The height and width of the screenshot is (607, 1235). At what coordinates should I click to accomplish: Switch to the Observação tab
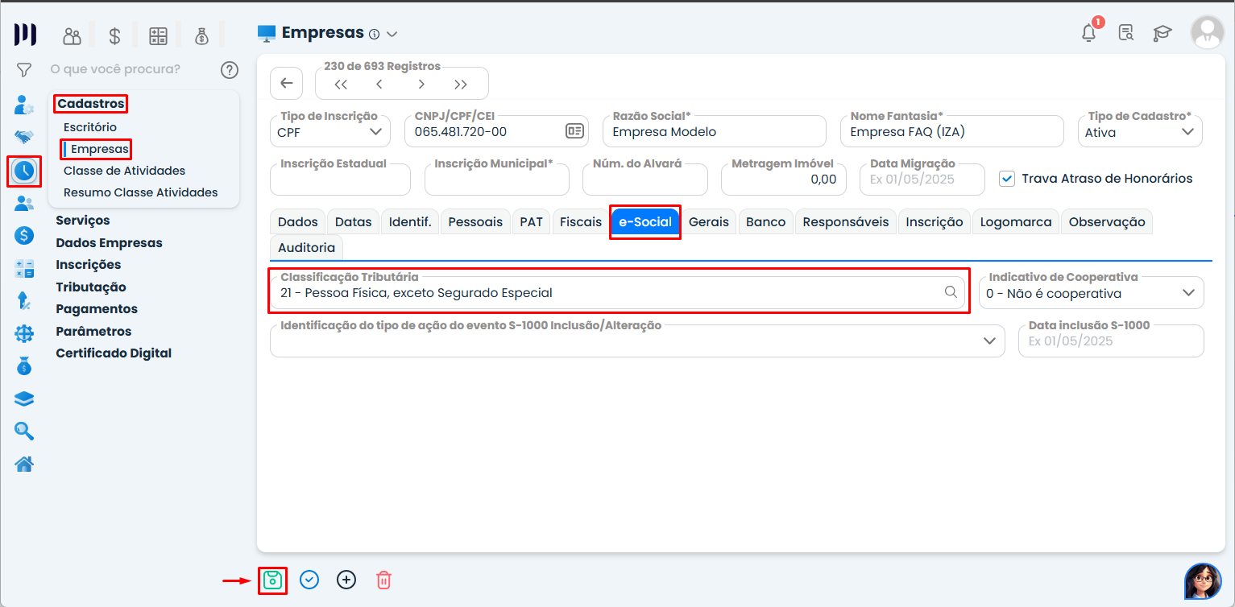pyautogui.click(x=1107, y=222)
